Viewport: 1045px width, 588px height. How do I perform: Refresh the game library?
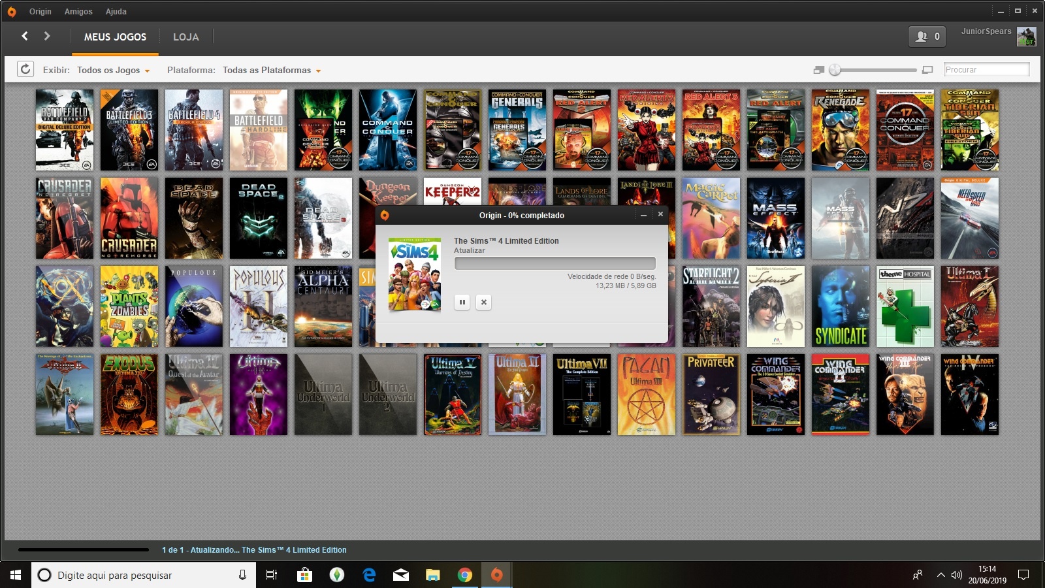[25, 69]
